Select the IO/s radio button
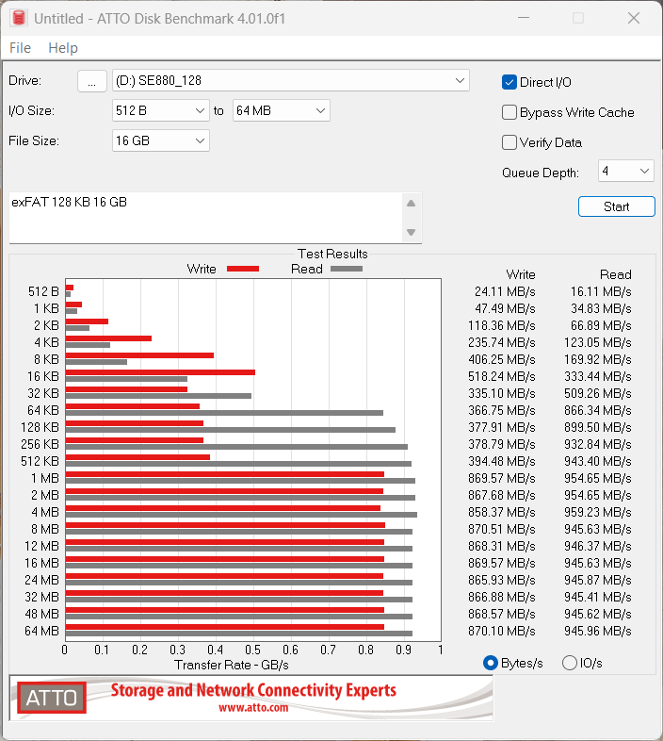This screenshot has width=663, height=741. point(570,663)
